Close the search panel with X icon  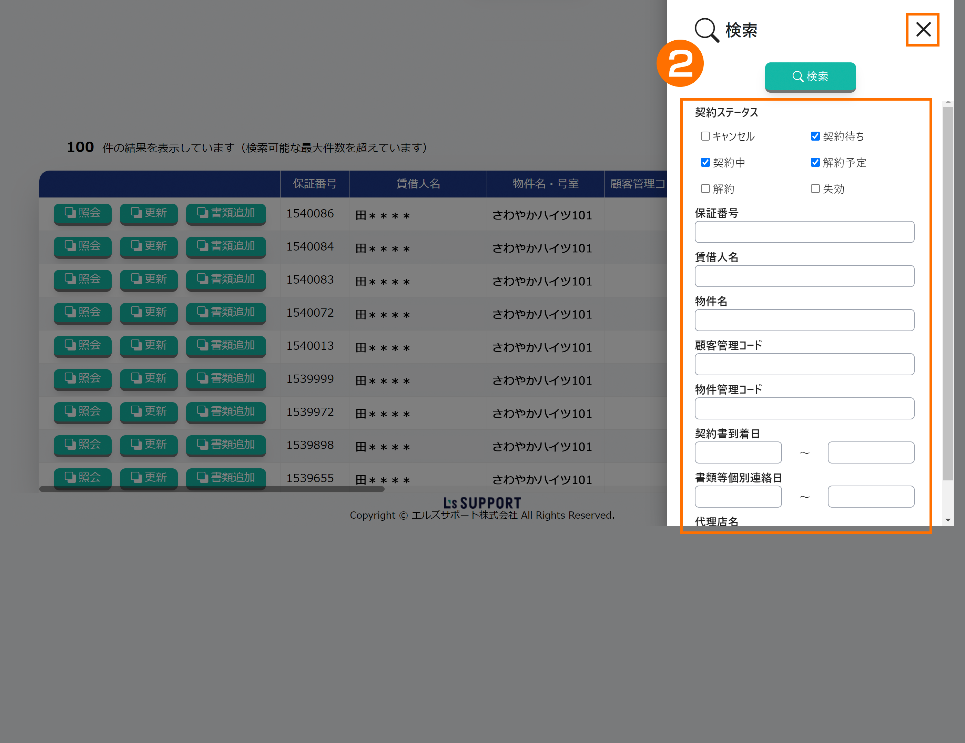point(923,30)
